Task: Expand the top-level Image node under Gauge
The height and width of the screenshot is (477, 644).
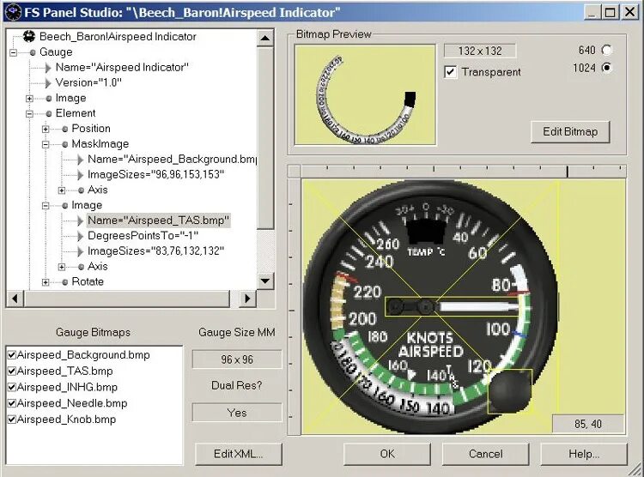Action: click(29, 99)
